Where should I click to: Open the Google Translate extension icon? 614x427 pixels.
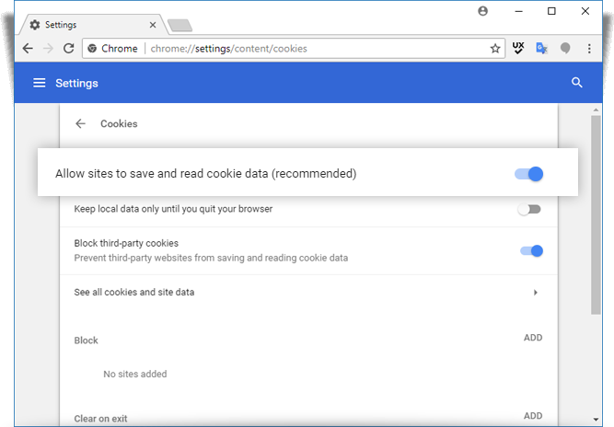click(x=541, y=48)
